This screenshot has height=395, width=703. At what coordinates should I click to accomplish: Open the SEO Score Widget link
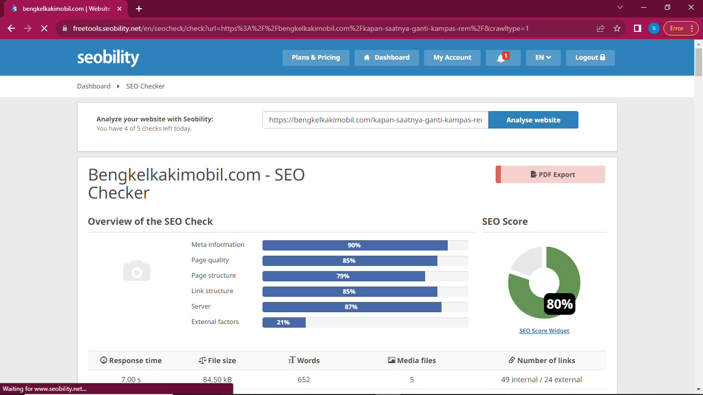tap(544, 331)
